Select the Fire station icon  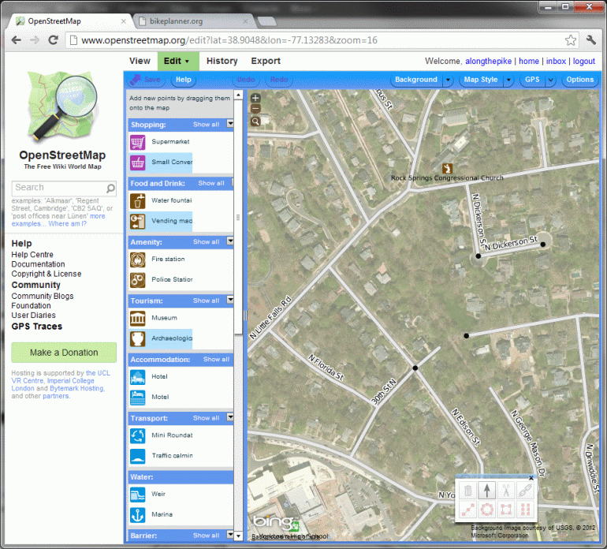coord(137,260)
